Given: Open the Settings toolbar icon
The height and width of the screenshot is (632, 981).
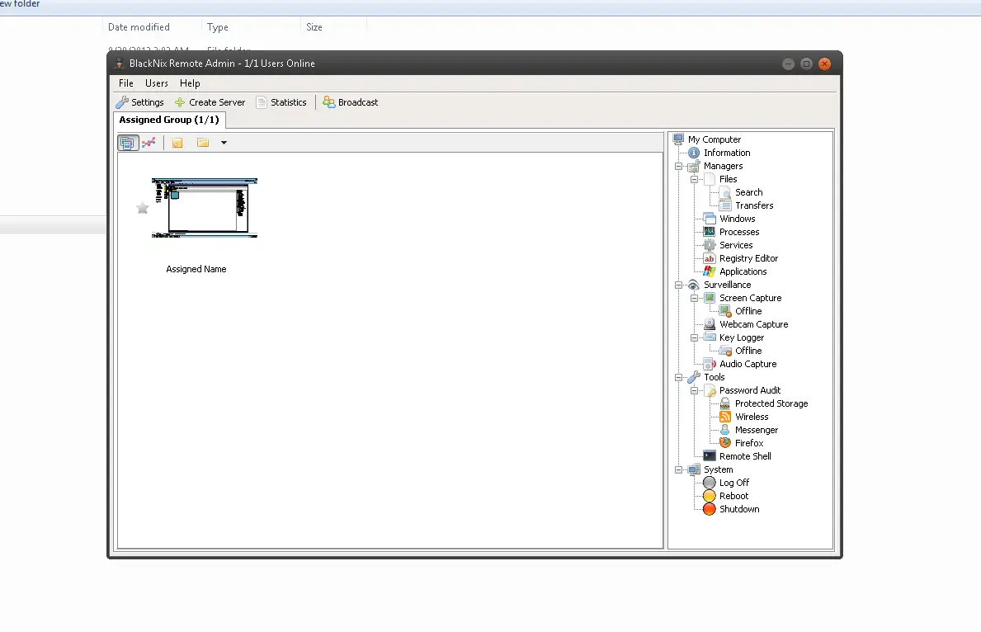Looking at the screenshot, I should [x=139, y=101].
